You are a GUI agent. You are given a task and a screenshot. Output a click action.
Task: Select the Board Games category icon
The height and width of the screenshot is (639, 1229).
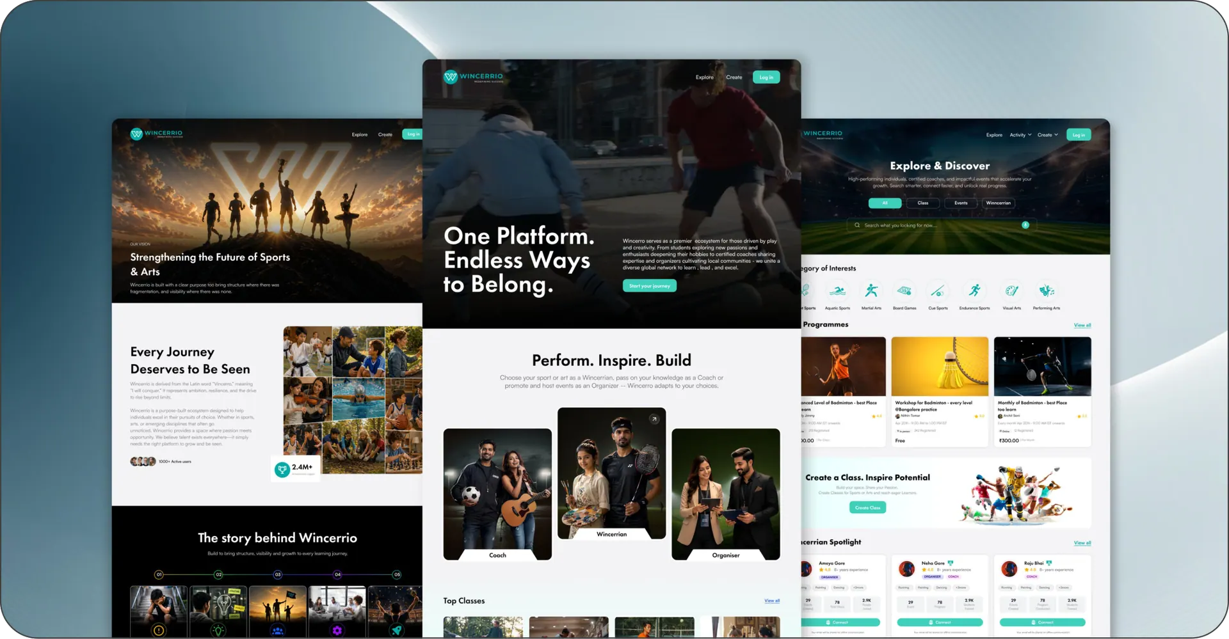(x=904, y=292)
